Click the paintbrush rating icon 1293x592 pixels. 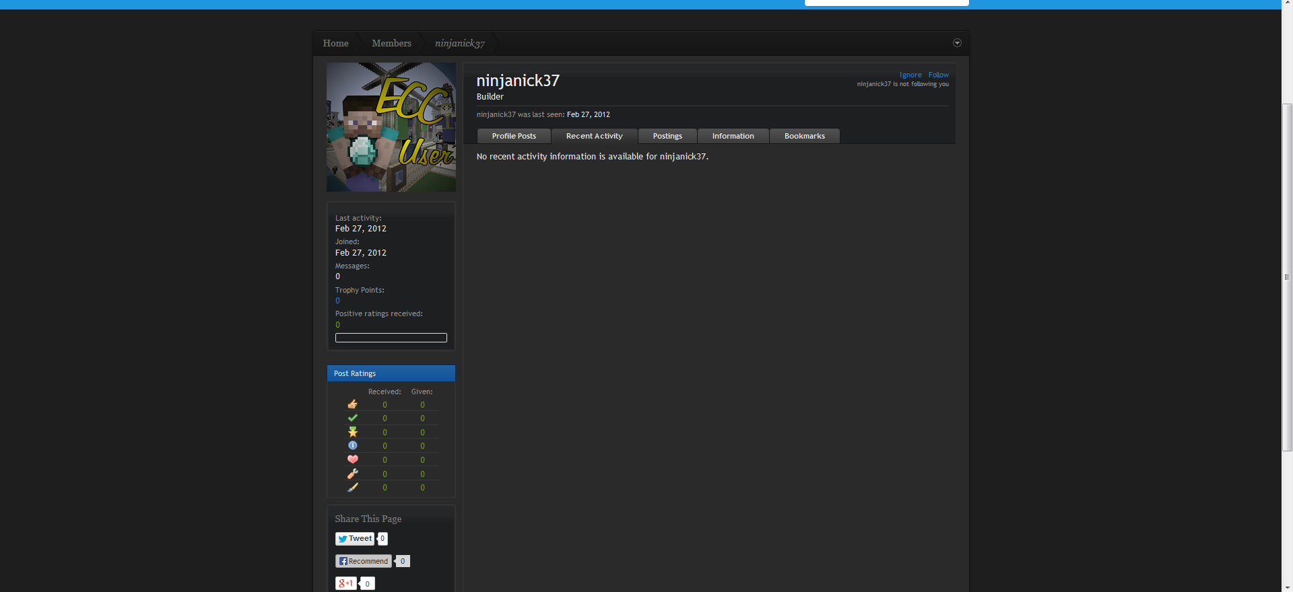(x=352, y=487)
